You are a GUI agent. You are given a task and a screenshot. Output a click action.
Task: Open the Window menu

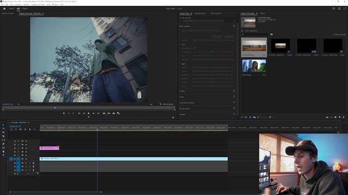(x=55, y=4)
